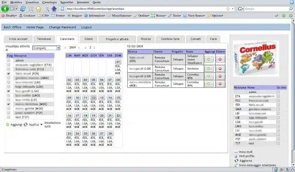The height and width of the screenshot is (172, 295).
Task: Open Web Developer Information menu
Action: click(x=94, y=16)
